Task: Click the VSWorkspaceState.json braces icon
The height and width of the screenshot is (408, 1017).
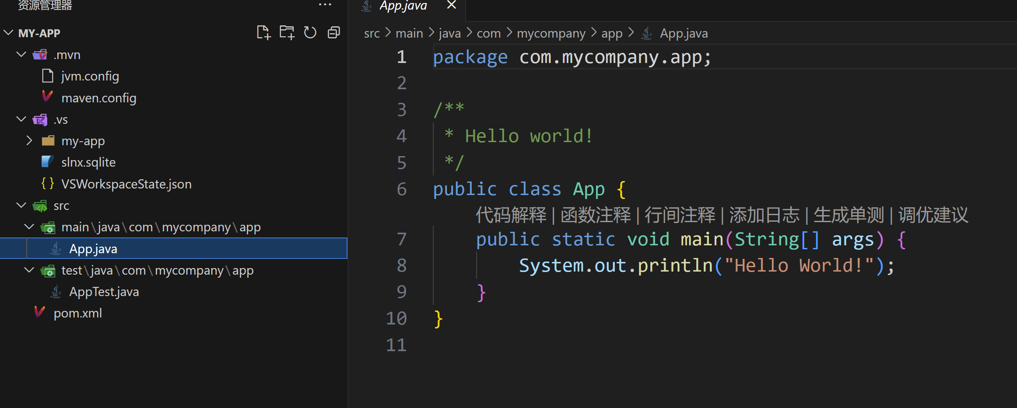Action: click(47, 183)
